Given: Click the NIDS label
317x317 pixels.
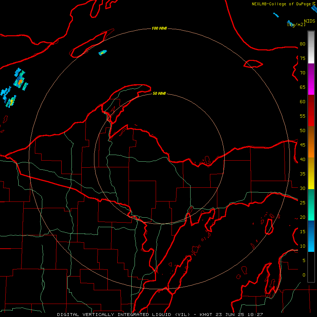Looking at the screenshot, I should click(x=310, y=21).
